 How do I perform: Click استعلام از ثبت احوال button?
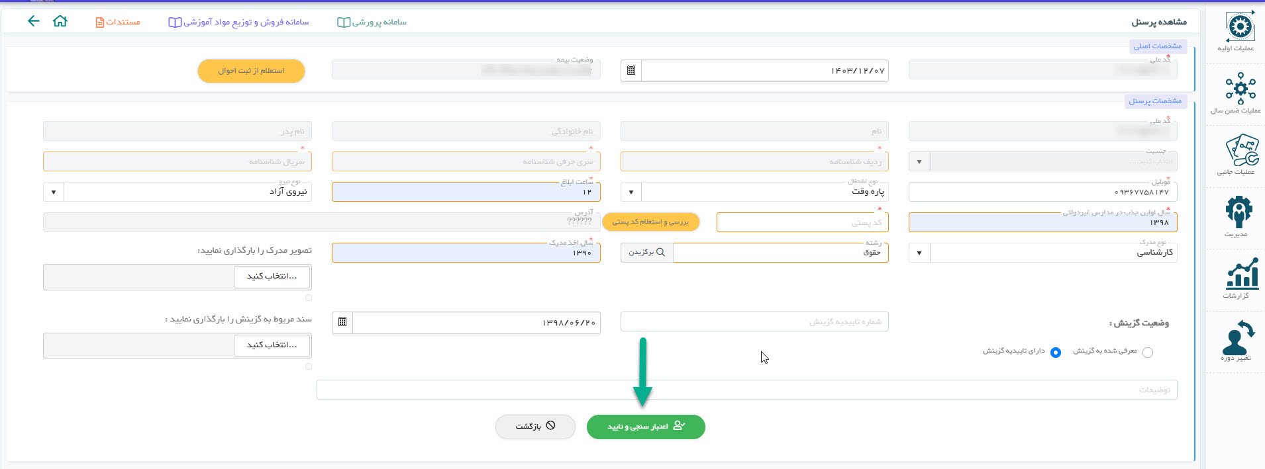point(251,71)
